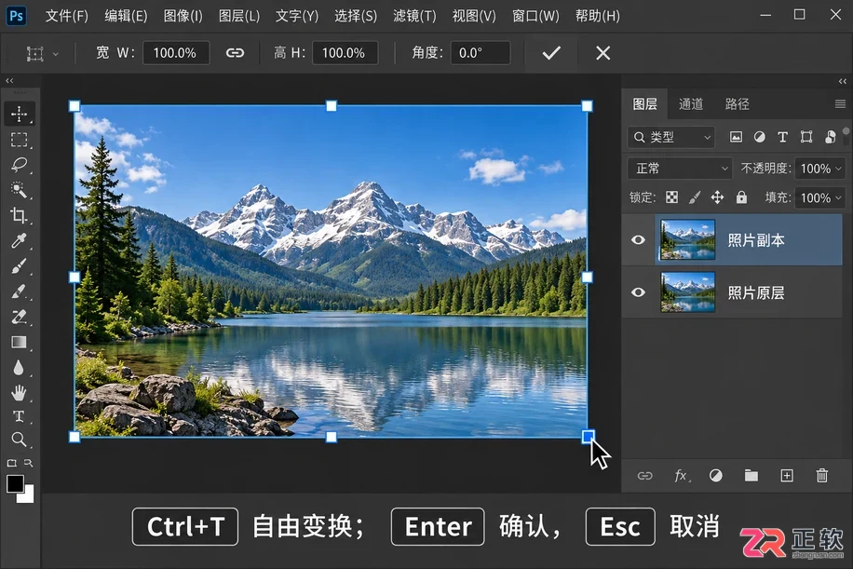
Task: Switch to the 通道 tab
Action: coord(691,104)
